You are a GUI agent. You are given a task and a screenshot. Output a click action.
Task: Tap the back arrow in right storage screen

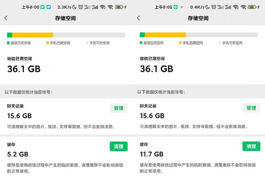click(138, 18)
